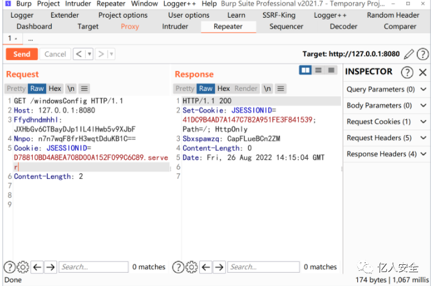The image size is (432, 286).
Task: Open the Window menu
Action: click(x=145, y=4)
